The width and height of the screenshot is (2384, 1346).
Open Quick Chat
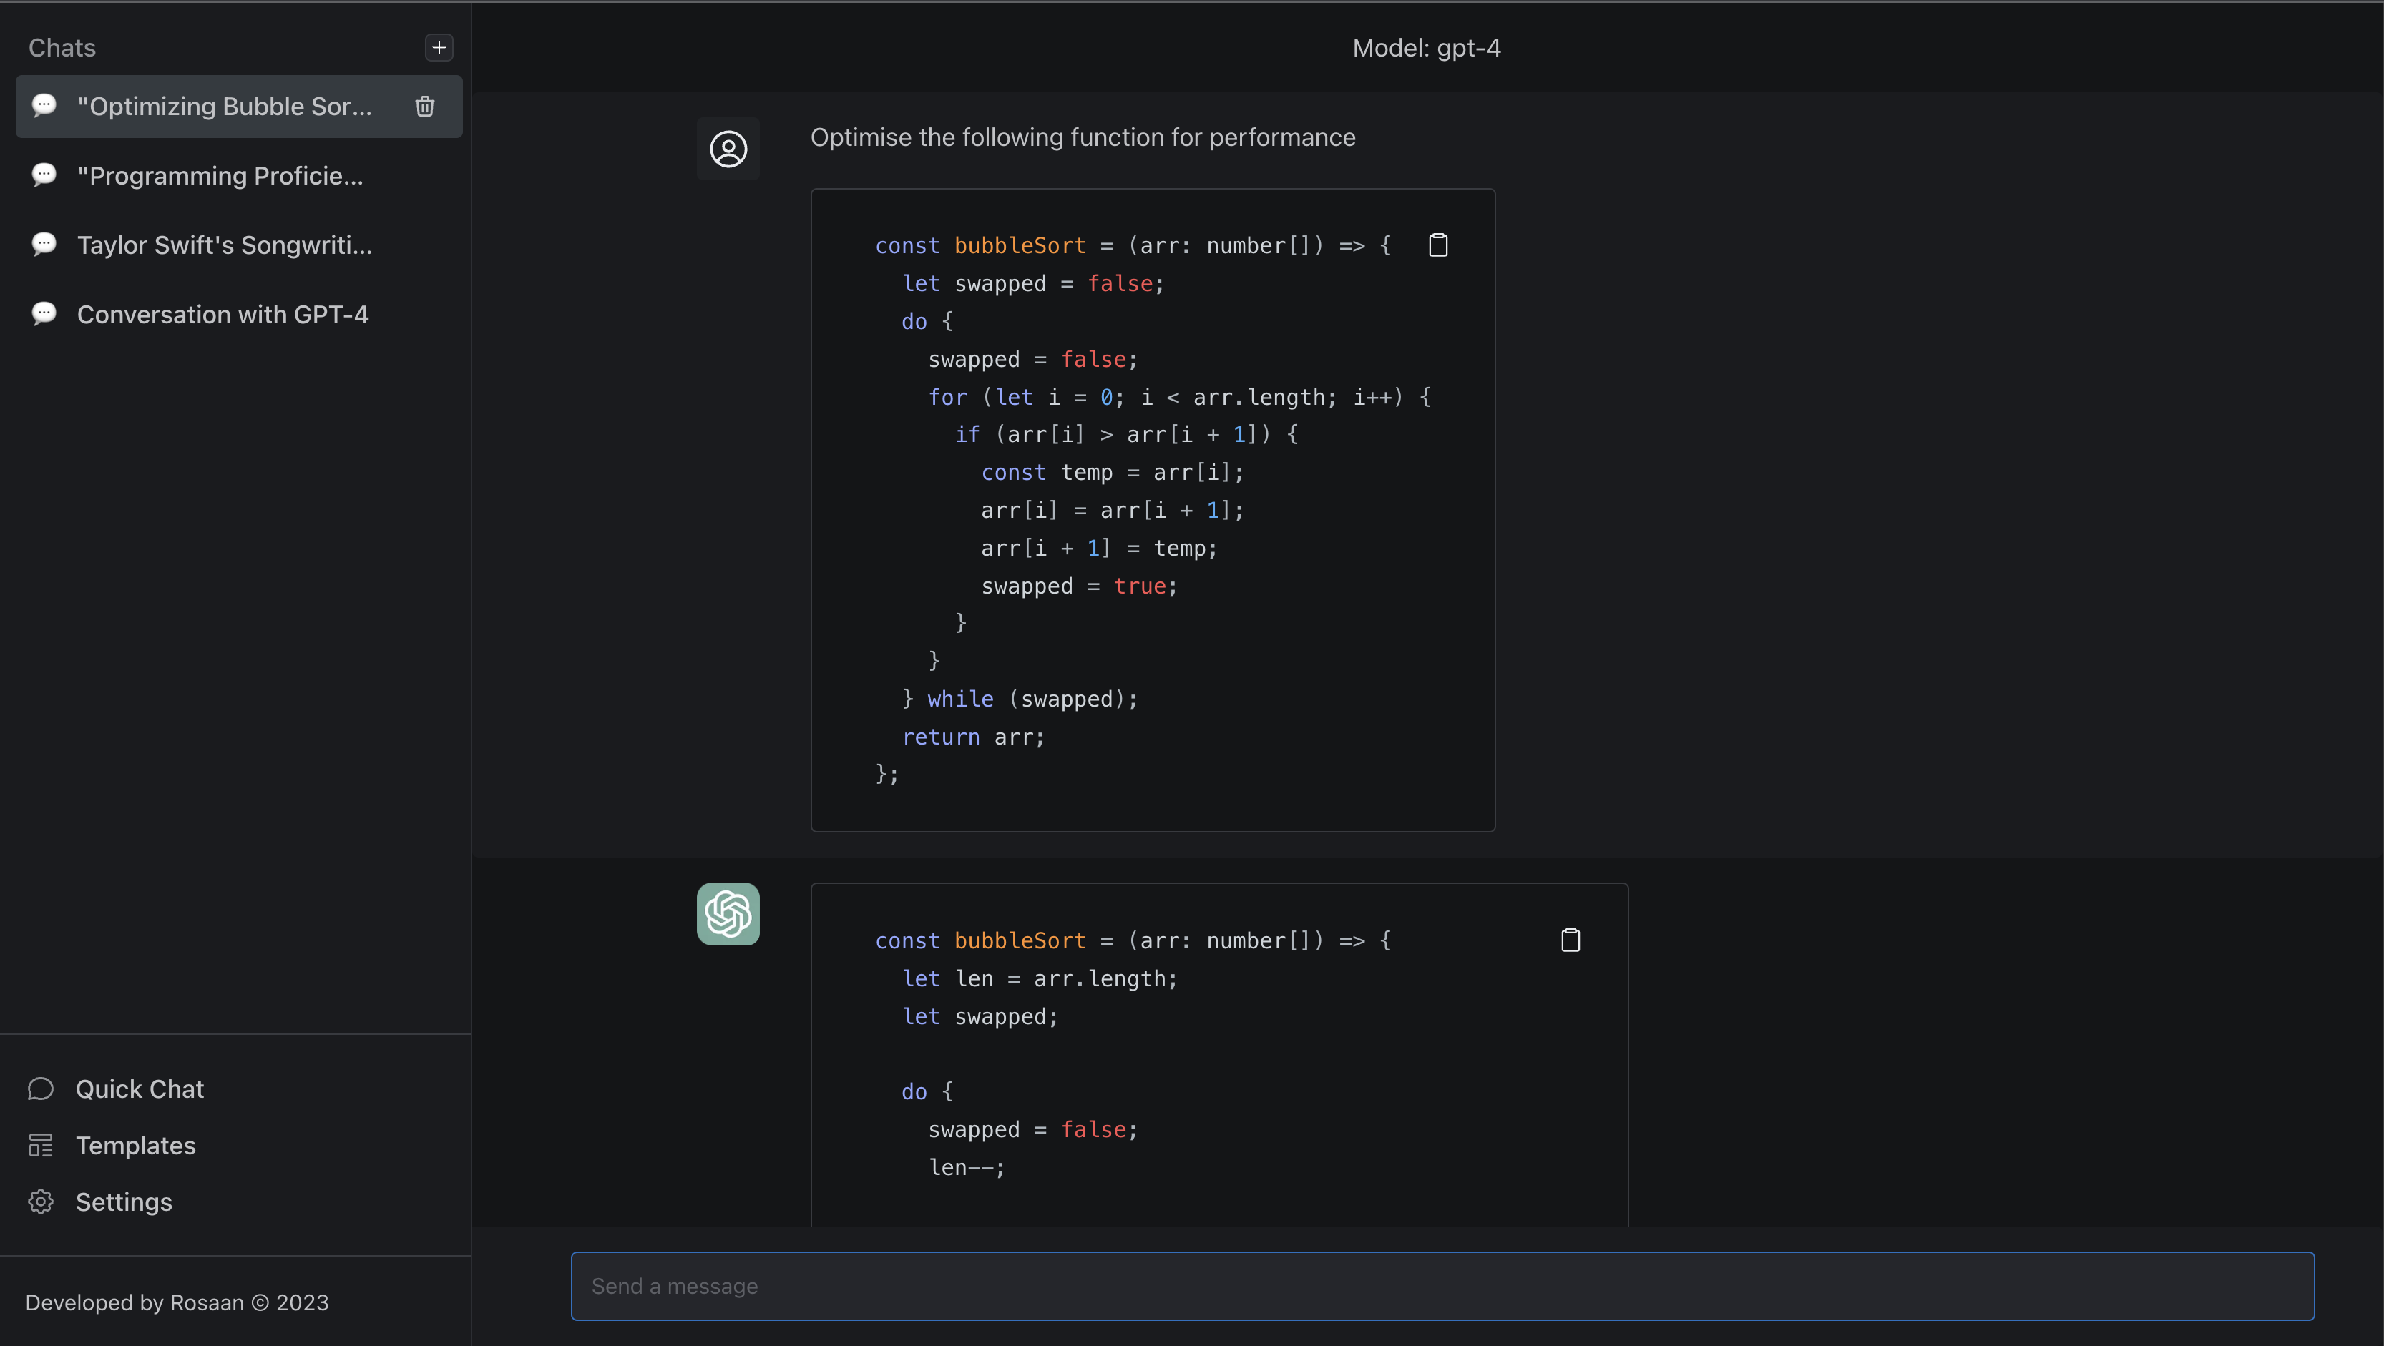(x=140, y=1089)
